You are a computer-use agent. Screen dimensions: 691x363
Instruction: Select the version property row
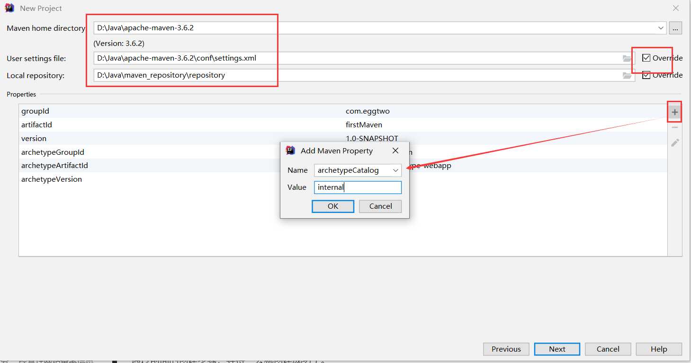[x=343, y=139]
